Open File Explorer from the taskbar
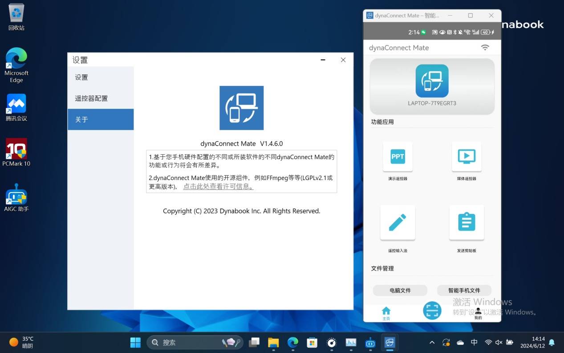The image size is (564, 353). coord(273,342)
